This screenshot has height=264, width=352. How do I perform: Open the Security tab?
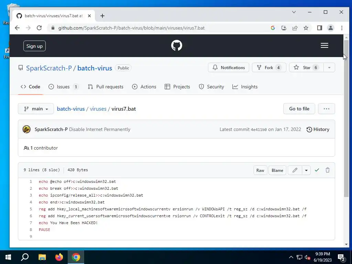tap(211, 87)
